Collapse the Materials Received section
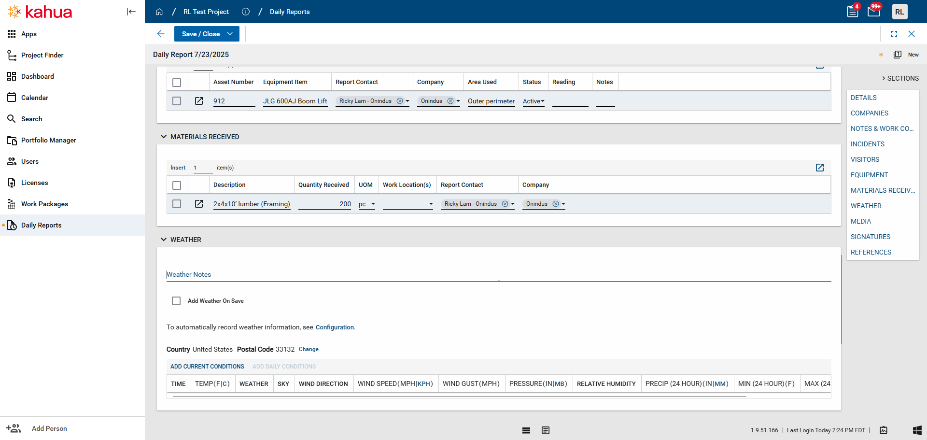 (164, 137)
